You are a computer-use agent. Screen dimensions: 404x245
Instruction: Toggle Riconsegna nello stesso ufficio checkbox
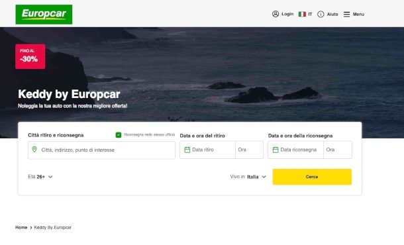119,134
